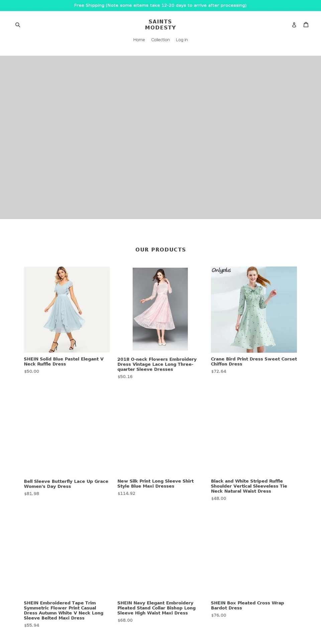The image size is (321, 628).
Task: Open the green crane bird dress photo
Action: pyautogui.click(x=254, y=309)
